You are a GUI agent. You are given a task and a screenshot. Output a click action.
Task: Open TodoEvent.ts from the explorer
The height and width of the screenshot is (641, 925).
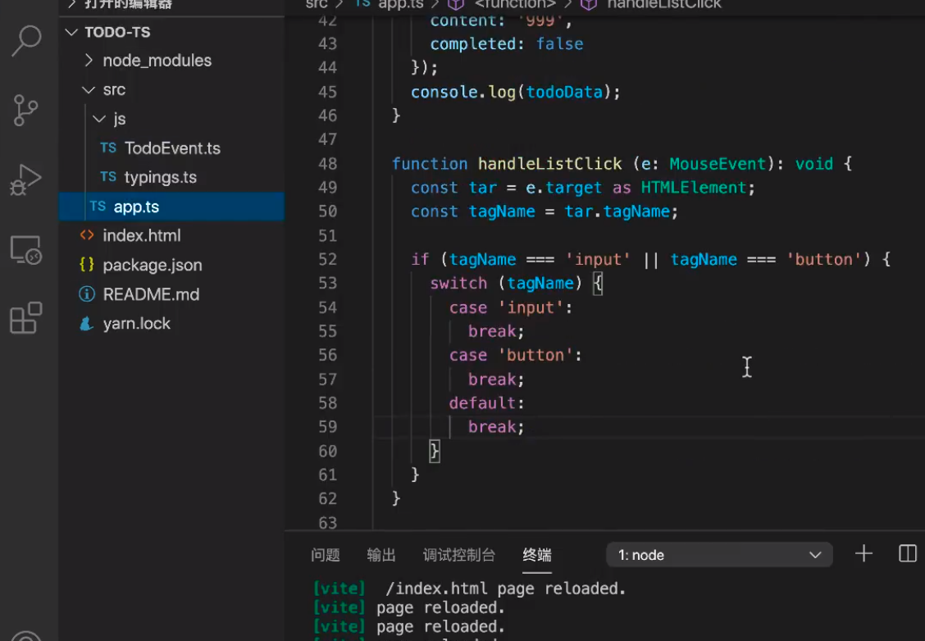pyautogui.click(x=172, y=148)
